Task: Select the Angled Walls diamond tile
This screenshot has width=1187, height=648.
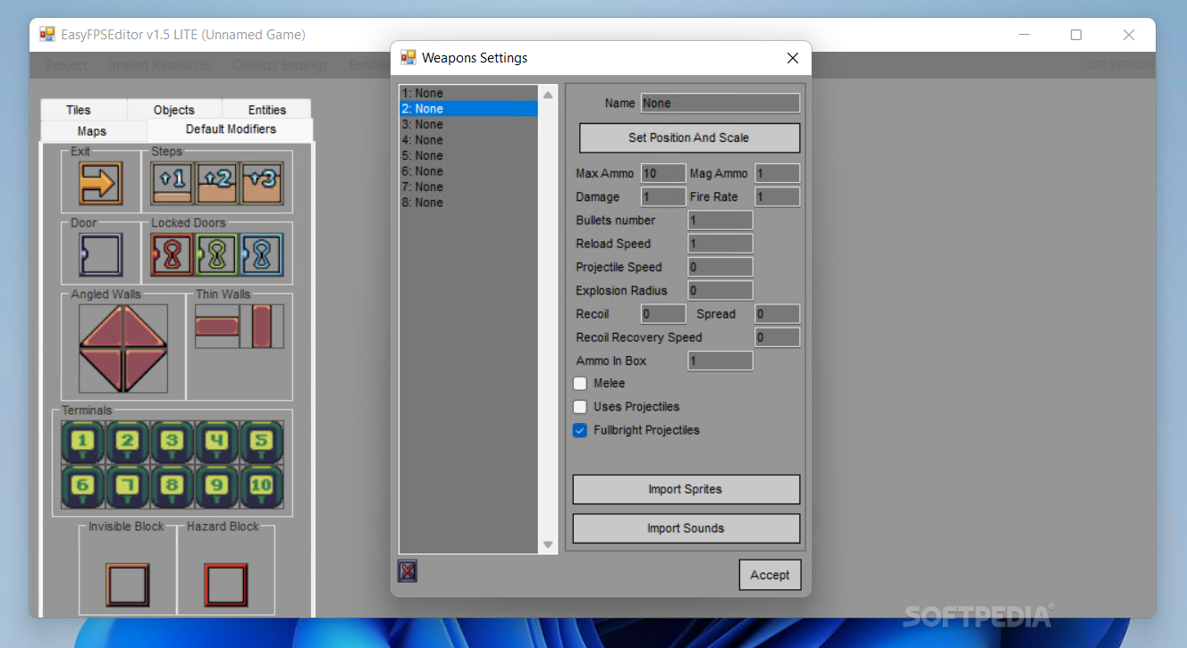Action: pos(123,348)
